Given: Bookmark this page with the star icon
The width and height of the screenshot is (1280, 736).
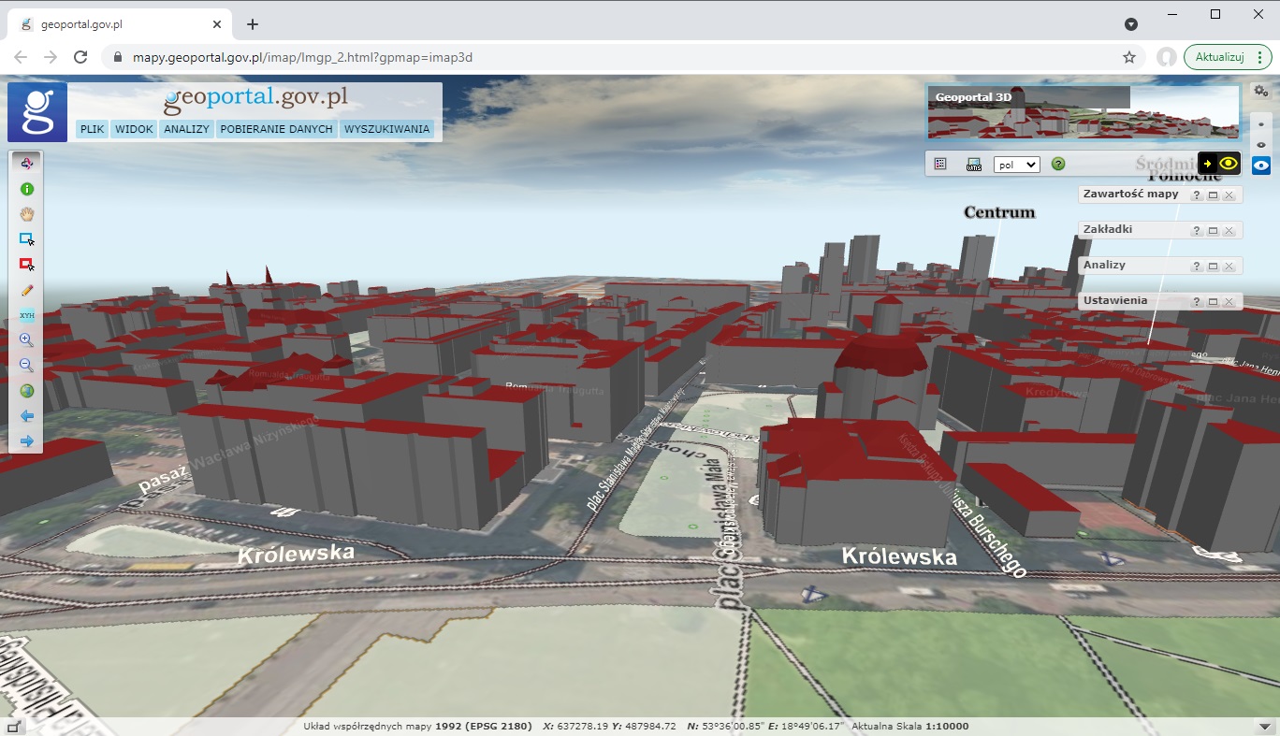Looking at the screenshot, I should pyautogui.click(x=1129, y=57).
